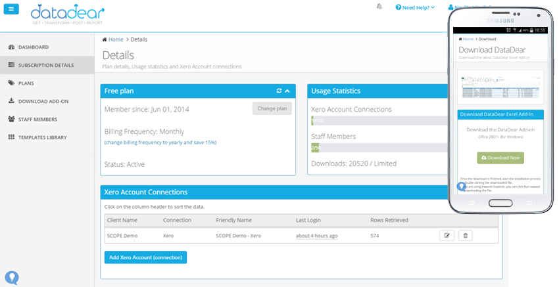The width and height of the screenshot is (559, 287).
Task: Open the help chat bubble at bottom left
Action: click(12, 278)
